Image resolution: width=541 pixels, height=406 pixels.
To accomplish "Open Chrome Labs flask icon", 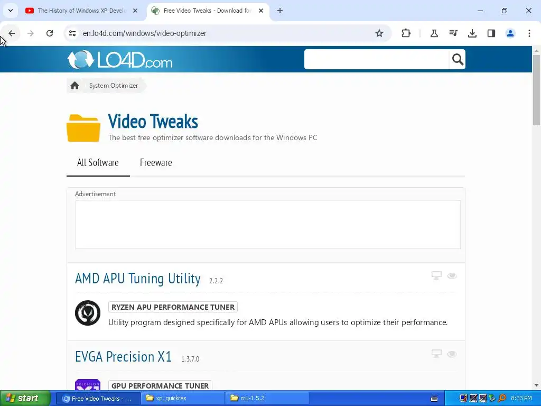I will click(434, 33).
